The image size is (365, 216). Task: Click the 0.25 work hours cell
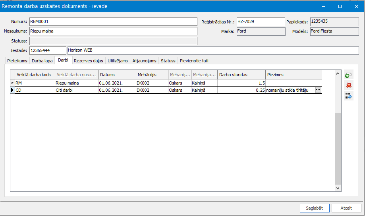pos(241,90)
